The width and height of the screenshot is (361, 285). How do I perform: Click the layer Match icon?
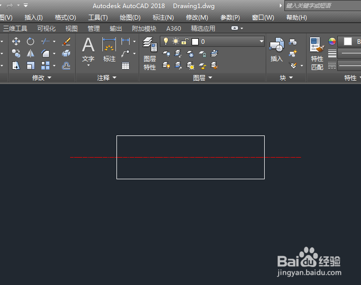214,66
